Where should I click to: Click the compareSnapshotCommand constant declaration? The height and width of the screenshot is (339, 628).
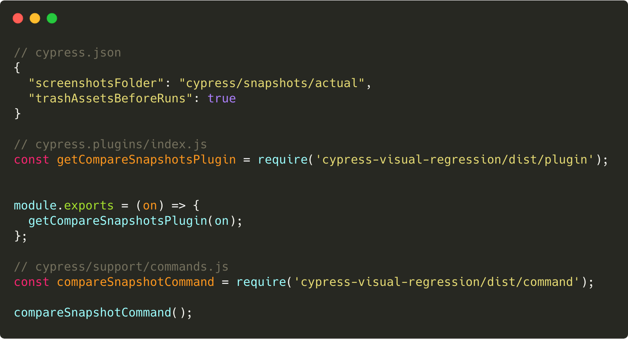tap(135, 282)
